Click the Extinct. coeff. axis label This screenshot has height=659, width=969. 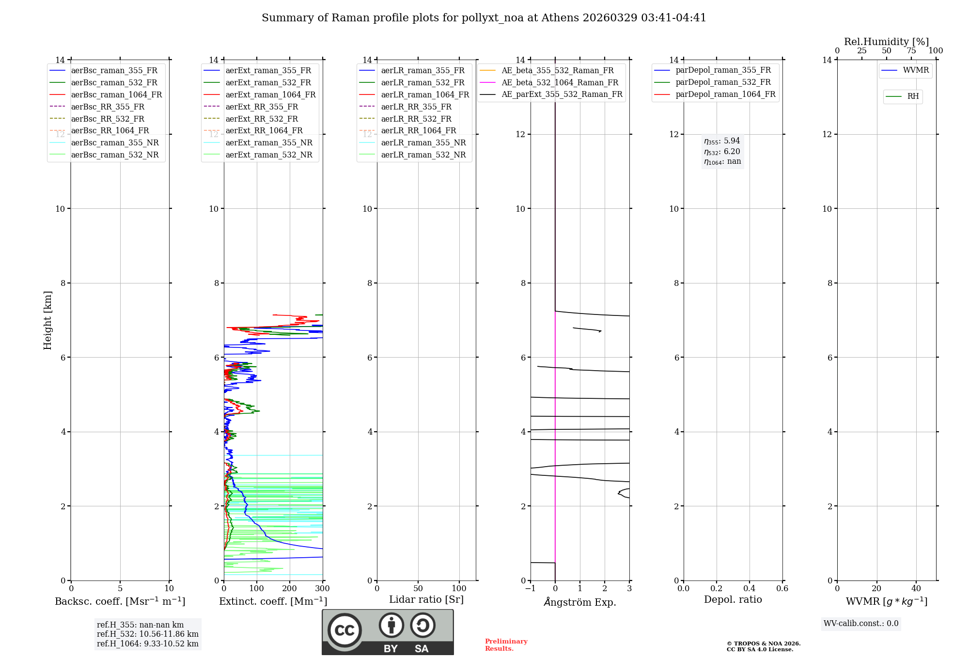pos(273,601)
